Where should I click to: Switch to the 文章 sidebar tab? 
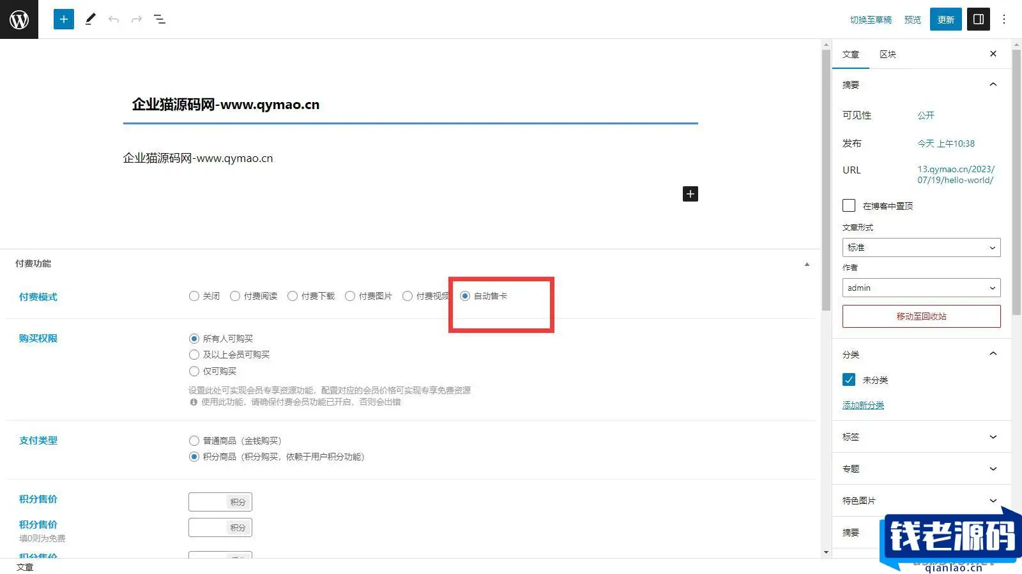pyautogui.click(x=851, y=54)
